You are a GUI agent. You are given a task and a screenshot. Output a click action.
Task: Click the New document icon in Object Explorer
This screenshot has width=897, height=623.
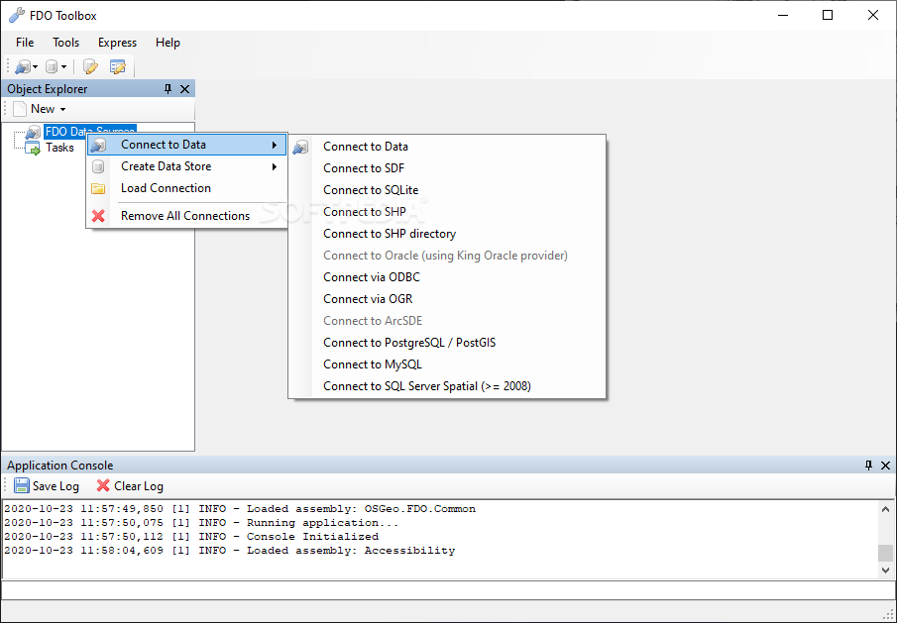(20, 109)
